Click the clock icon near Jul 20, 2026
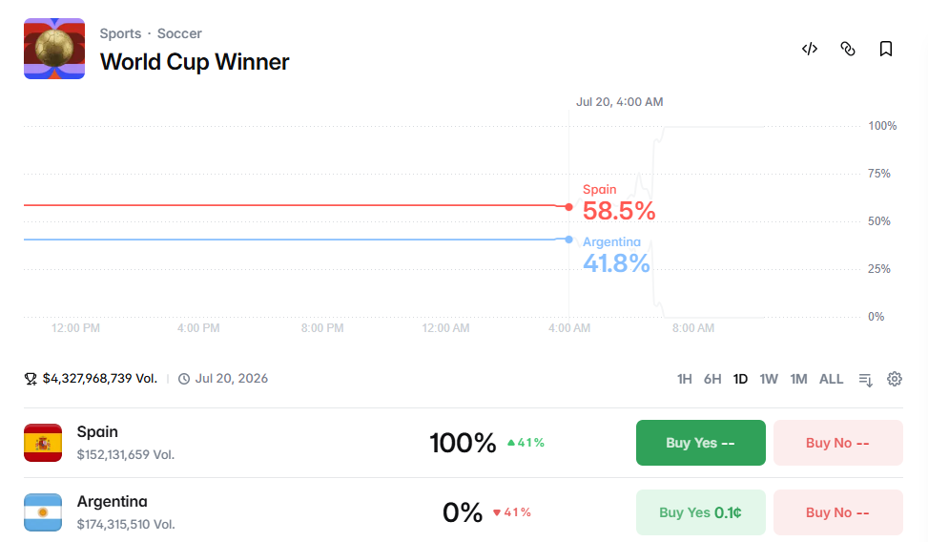This screenshot has width=928, height=542. (184, 379)
